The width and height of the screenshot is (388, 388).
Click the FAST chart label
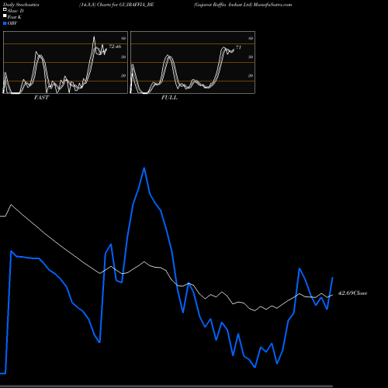(x=41, y=98)
